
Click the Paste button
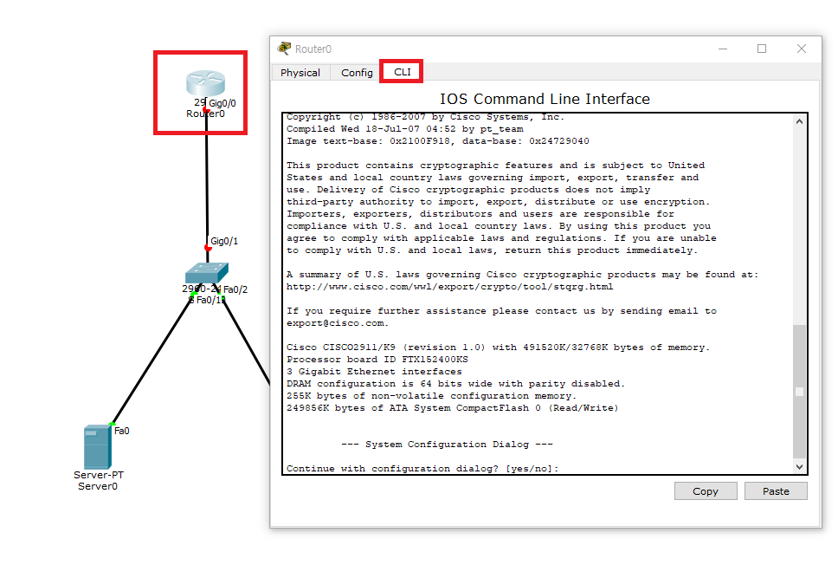(x=776, y=491)
